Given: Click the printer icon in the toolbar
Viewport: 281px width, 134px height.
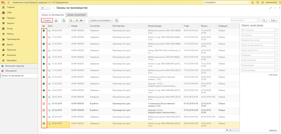Looking at the screenshot, I should 81,20.
